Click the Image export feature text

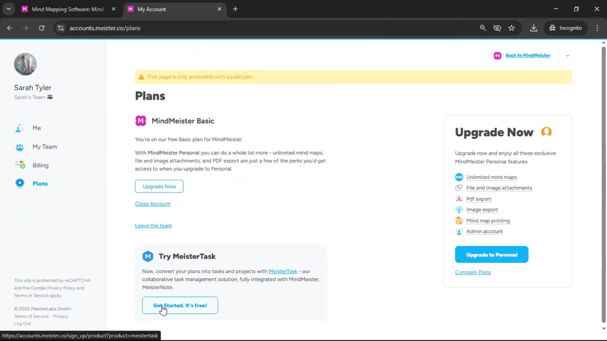pos(482,210)
